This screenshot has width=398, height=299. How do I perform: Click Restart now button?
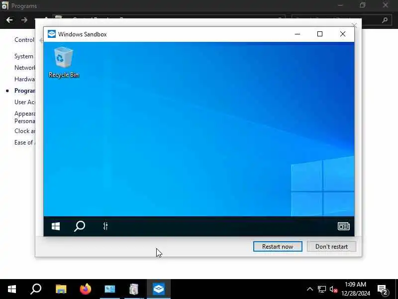278,246
